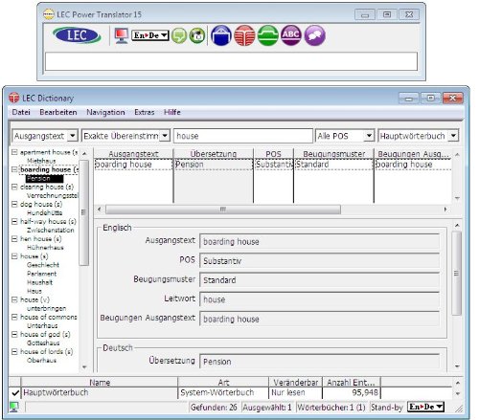The image size is (479, 420).
Task: Click the horizontal scrollbar under results table
Action: pyautogui.click(x=223, y=210)
